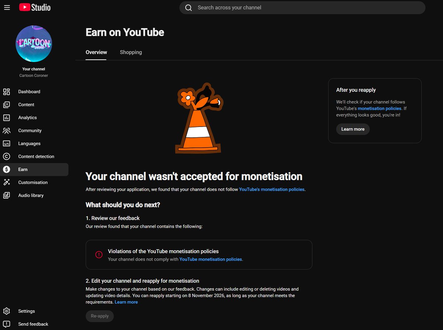
Task: Click '2. Edit your channel and reapply' heading
Action: pos(142,281)
